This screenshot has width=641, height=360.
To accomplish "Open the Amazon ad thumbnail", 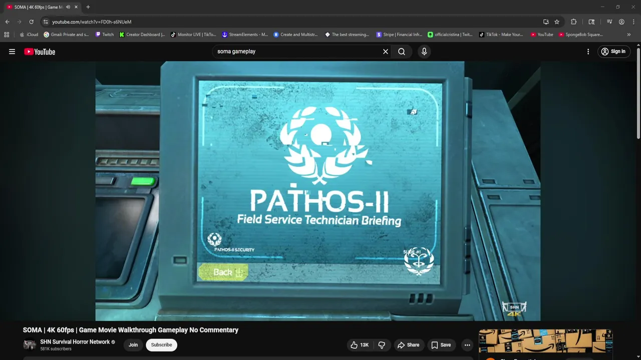I will (x=545, y=341).
